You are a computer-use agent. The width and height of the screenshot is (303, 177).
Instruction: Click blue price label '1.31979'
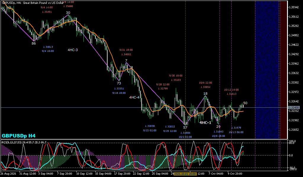pyautogui.click(x=236, y=128)
